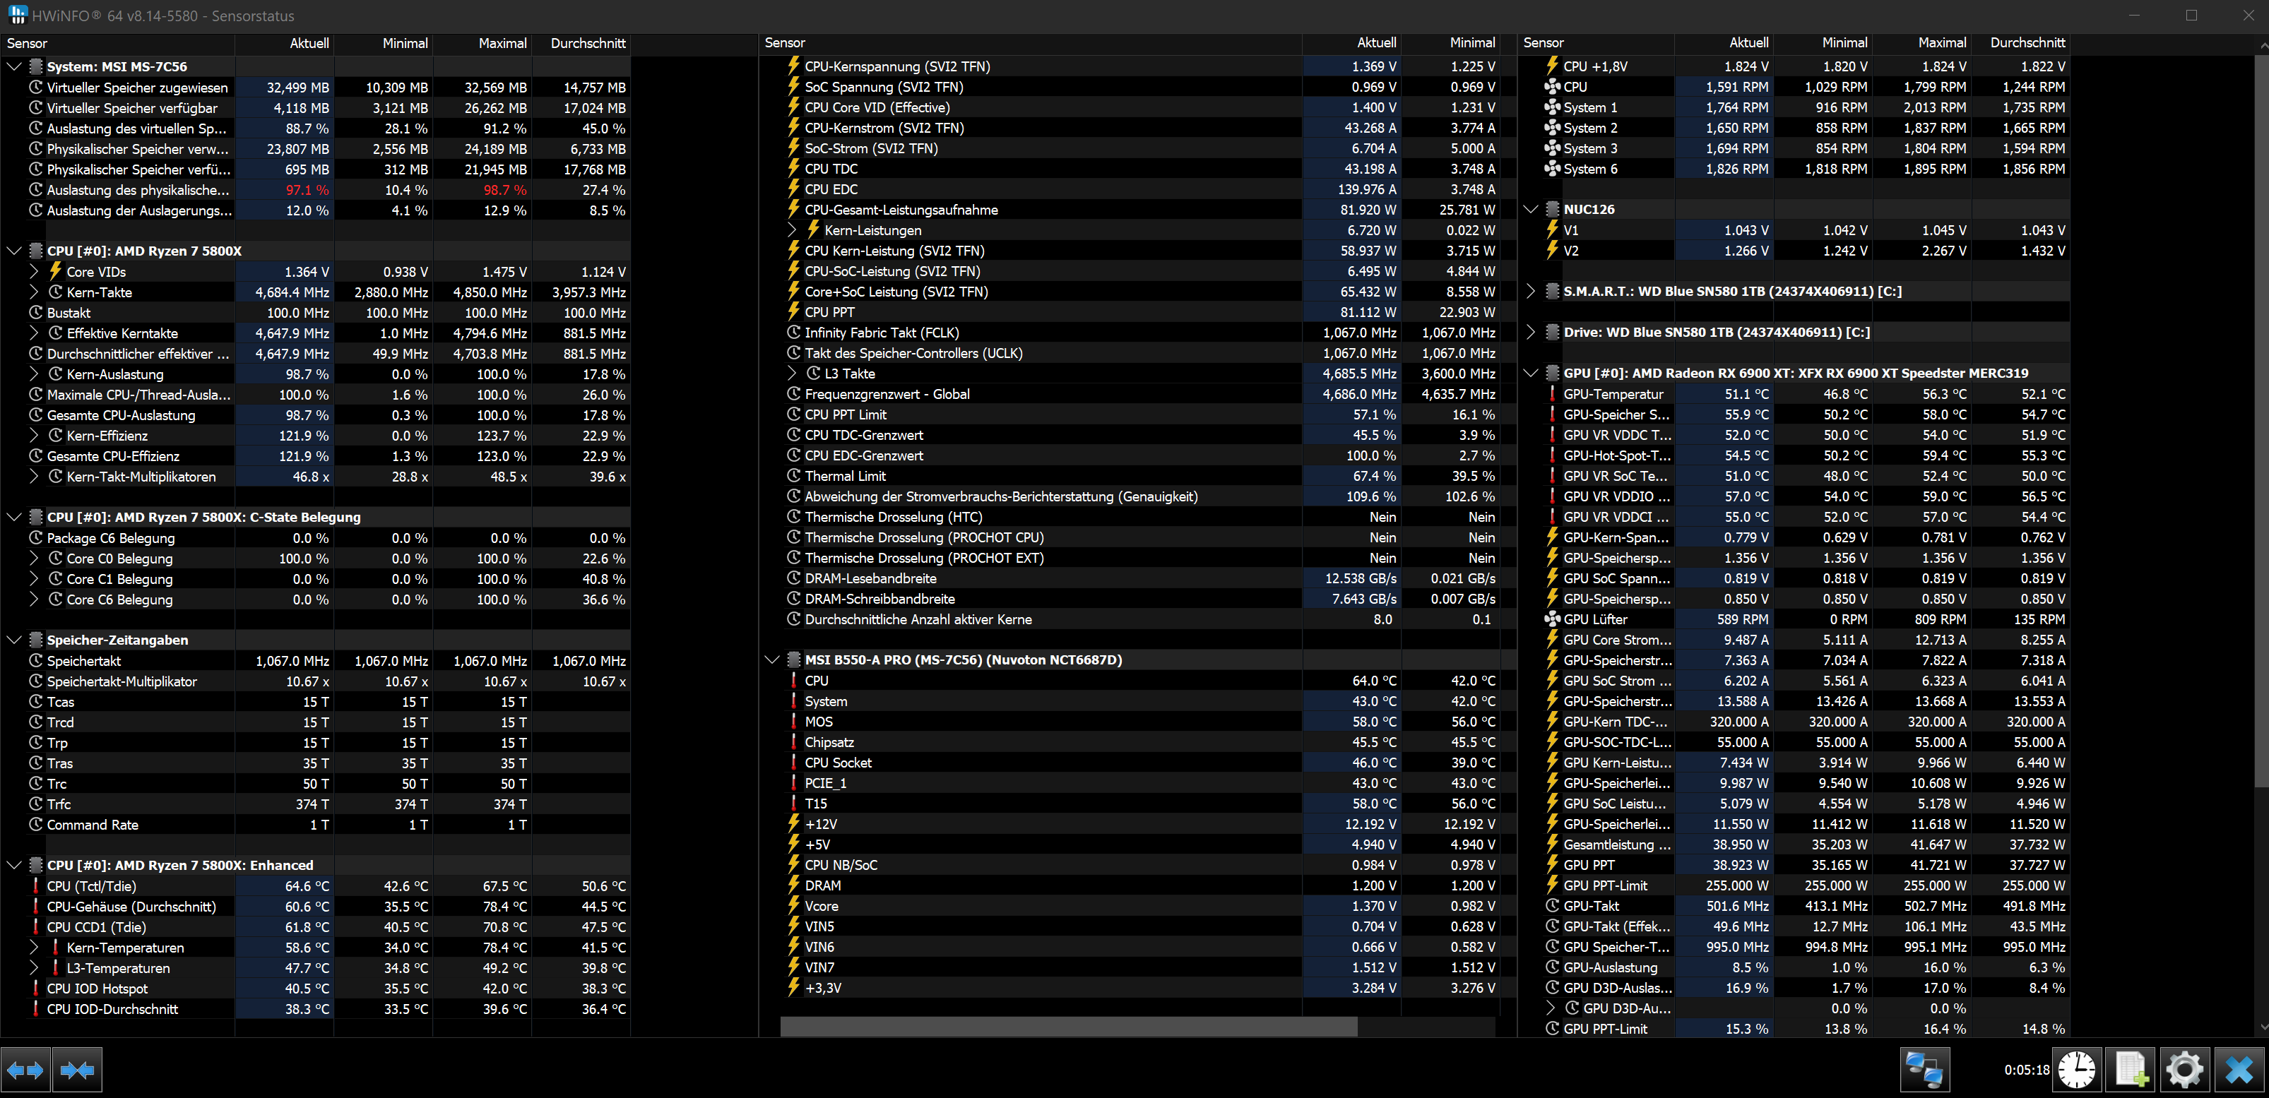Collapse the GPU Radeon RX 6900 XT group

coord(1531,374)
